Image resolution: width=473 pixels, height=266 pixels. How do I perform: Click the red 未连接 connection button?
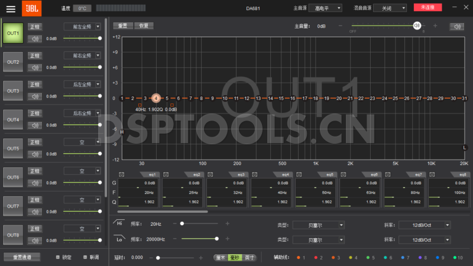click(427, 7)
